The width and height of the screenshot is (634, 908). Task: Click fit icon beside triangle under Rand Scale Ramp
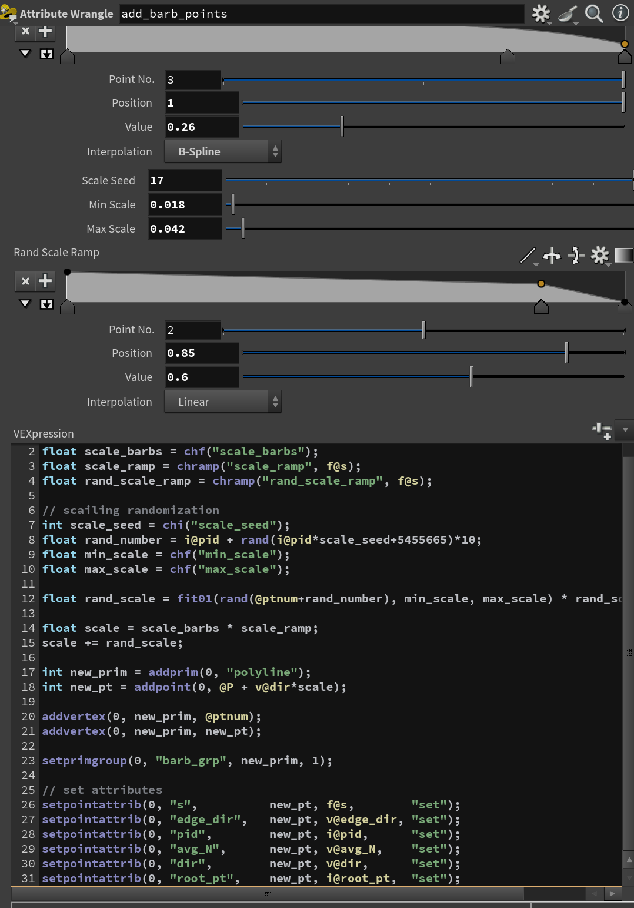tap(46, 304)
